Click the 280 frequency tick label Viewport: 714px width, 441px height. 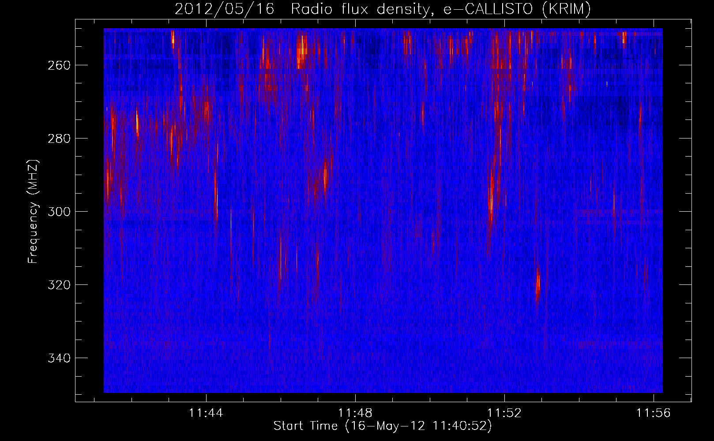tap(59, 138)
